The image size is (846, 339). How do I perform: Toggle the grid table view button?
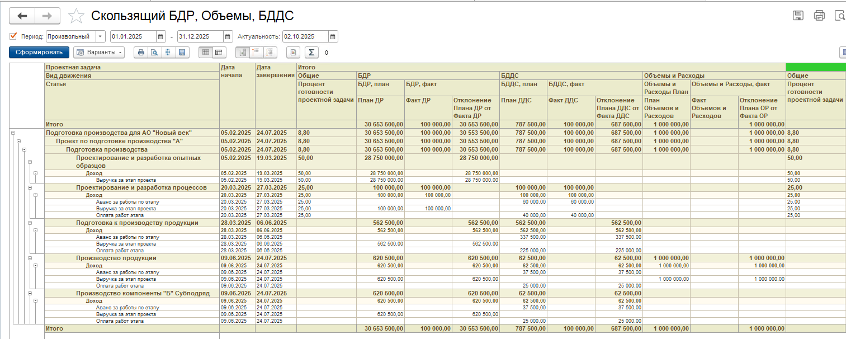(x=205, y=53)
